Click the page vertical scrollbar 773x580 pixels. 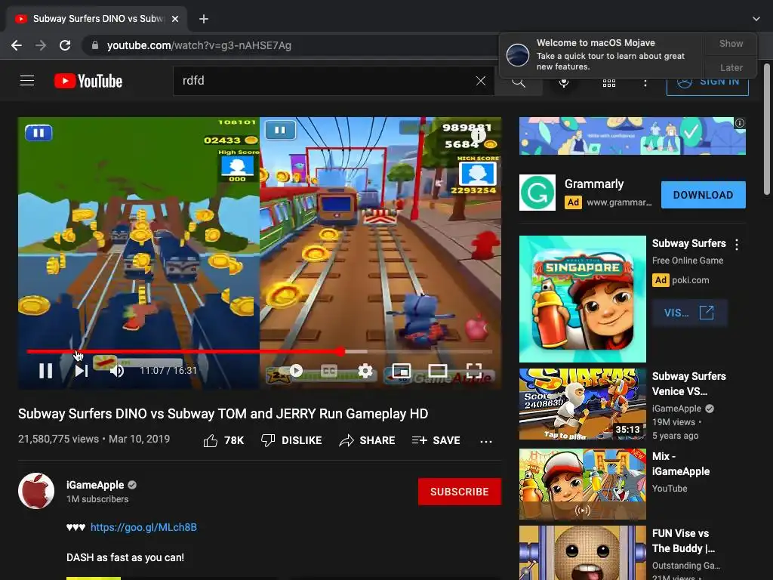coord(767,128)
